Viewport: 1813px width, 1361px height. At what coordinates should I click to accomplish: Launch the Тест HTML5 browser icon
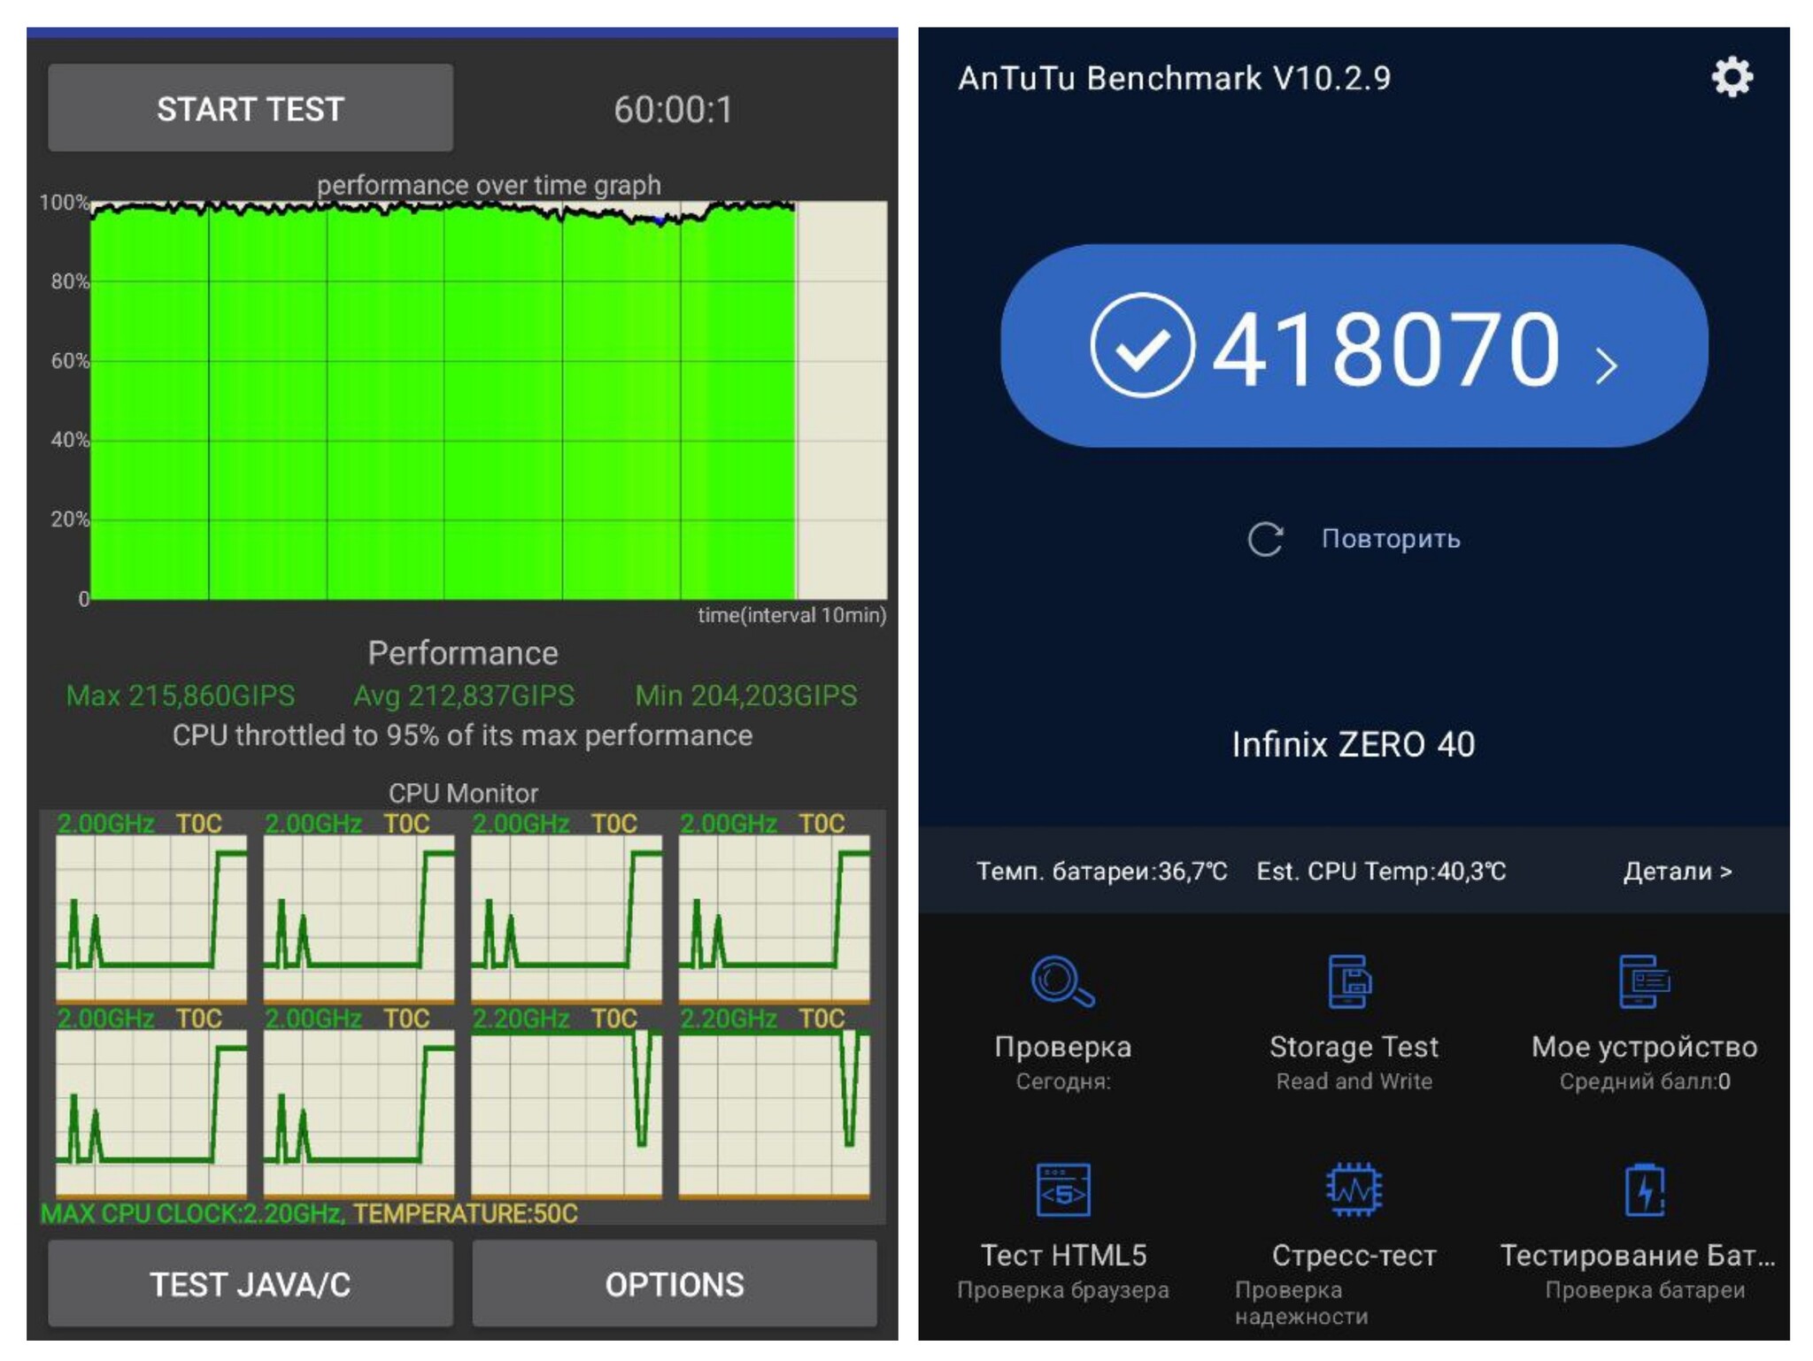coord(1061,1190)
